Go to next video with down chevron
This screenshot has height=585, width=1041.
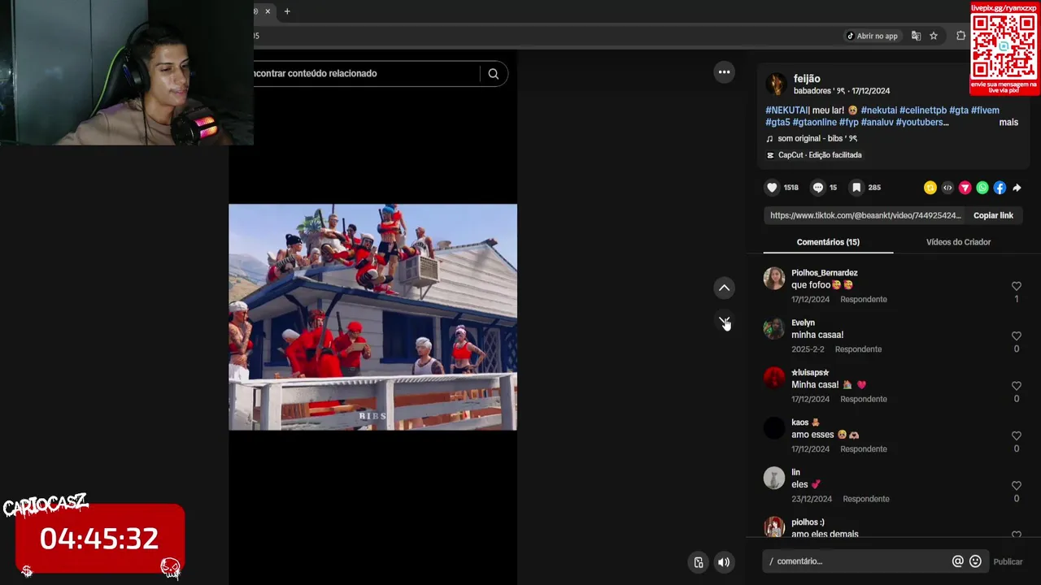pyautogui.click(x=724, y=321)
